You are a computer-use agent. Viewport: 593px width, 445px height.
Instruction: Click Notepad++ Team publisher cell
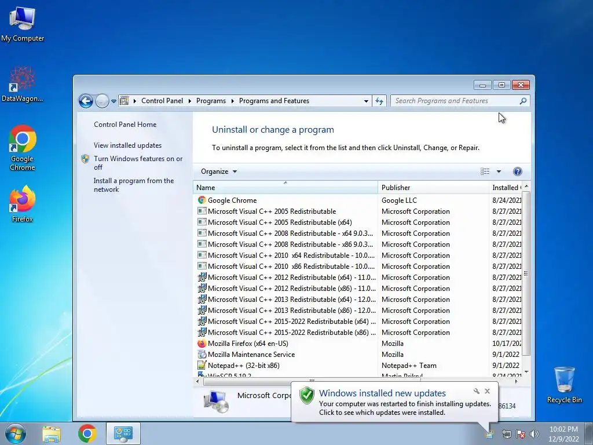point(409,366)
